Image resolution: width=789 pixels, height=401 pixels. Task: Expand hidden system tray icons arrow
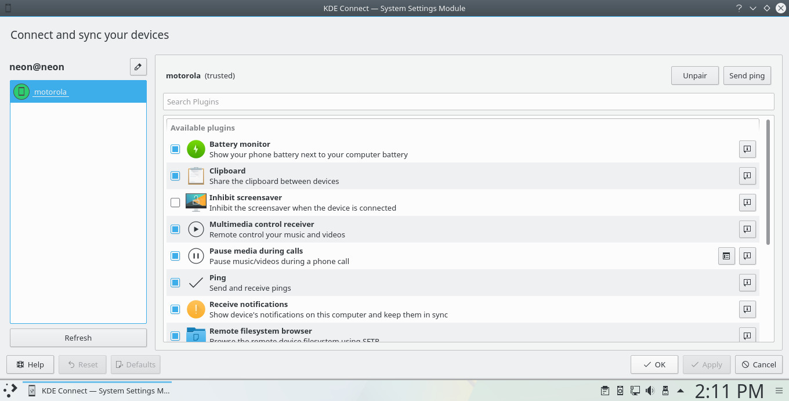(x=680, y=391)
